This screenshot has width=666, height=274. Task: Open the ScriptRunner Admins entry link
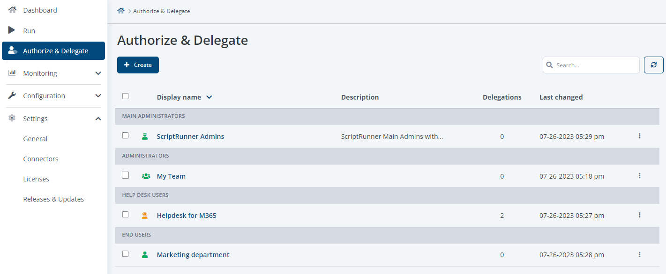coord(190,137)
